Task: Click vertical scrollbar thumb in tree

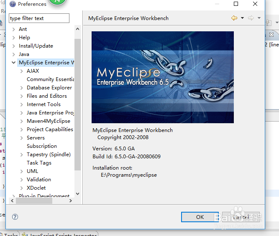Action: (x=77, y=104)
